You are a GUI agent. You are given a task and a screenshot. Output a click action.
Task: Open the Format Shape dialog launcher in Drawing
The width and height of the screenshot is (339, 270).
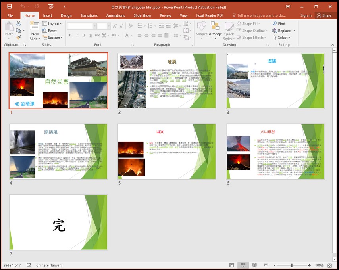(268, 45)
